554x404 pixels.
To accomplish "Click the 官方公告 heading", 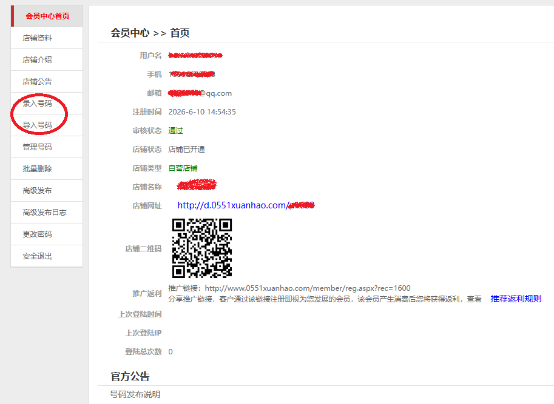I will [130, 377].
